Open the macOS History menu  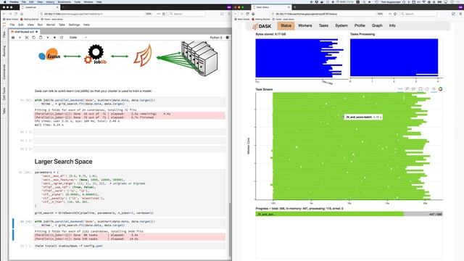[x=50, y=1]
